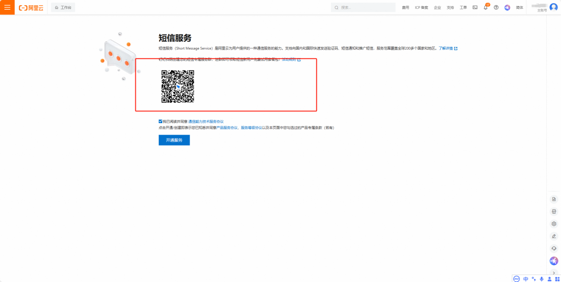Screen dimensions: 561x282
Task: Click the DingTalk QR code image
Action: pos(178,86)
